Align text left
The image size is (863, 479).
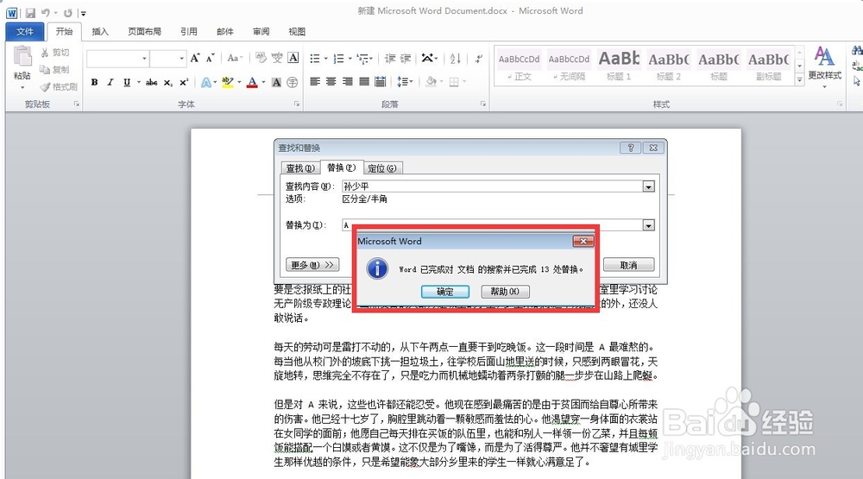(x=315, y=82)
